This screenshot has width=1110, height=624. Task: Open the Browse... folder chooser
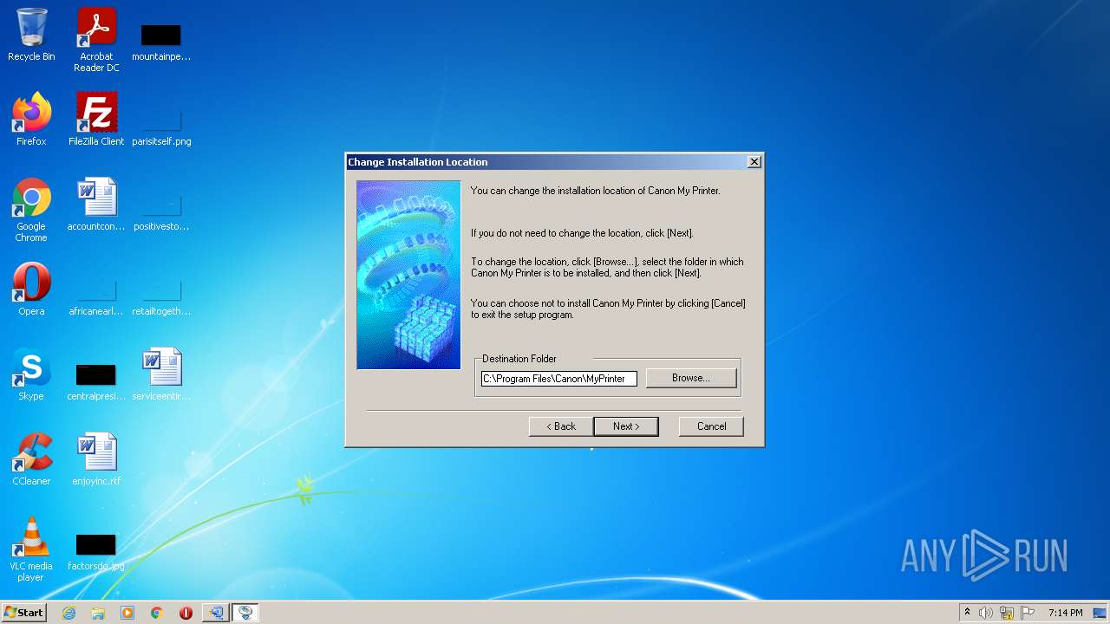coord(691,378)
